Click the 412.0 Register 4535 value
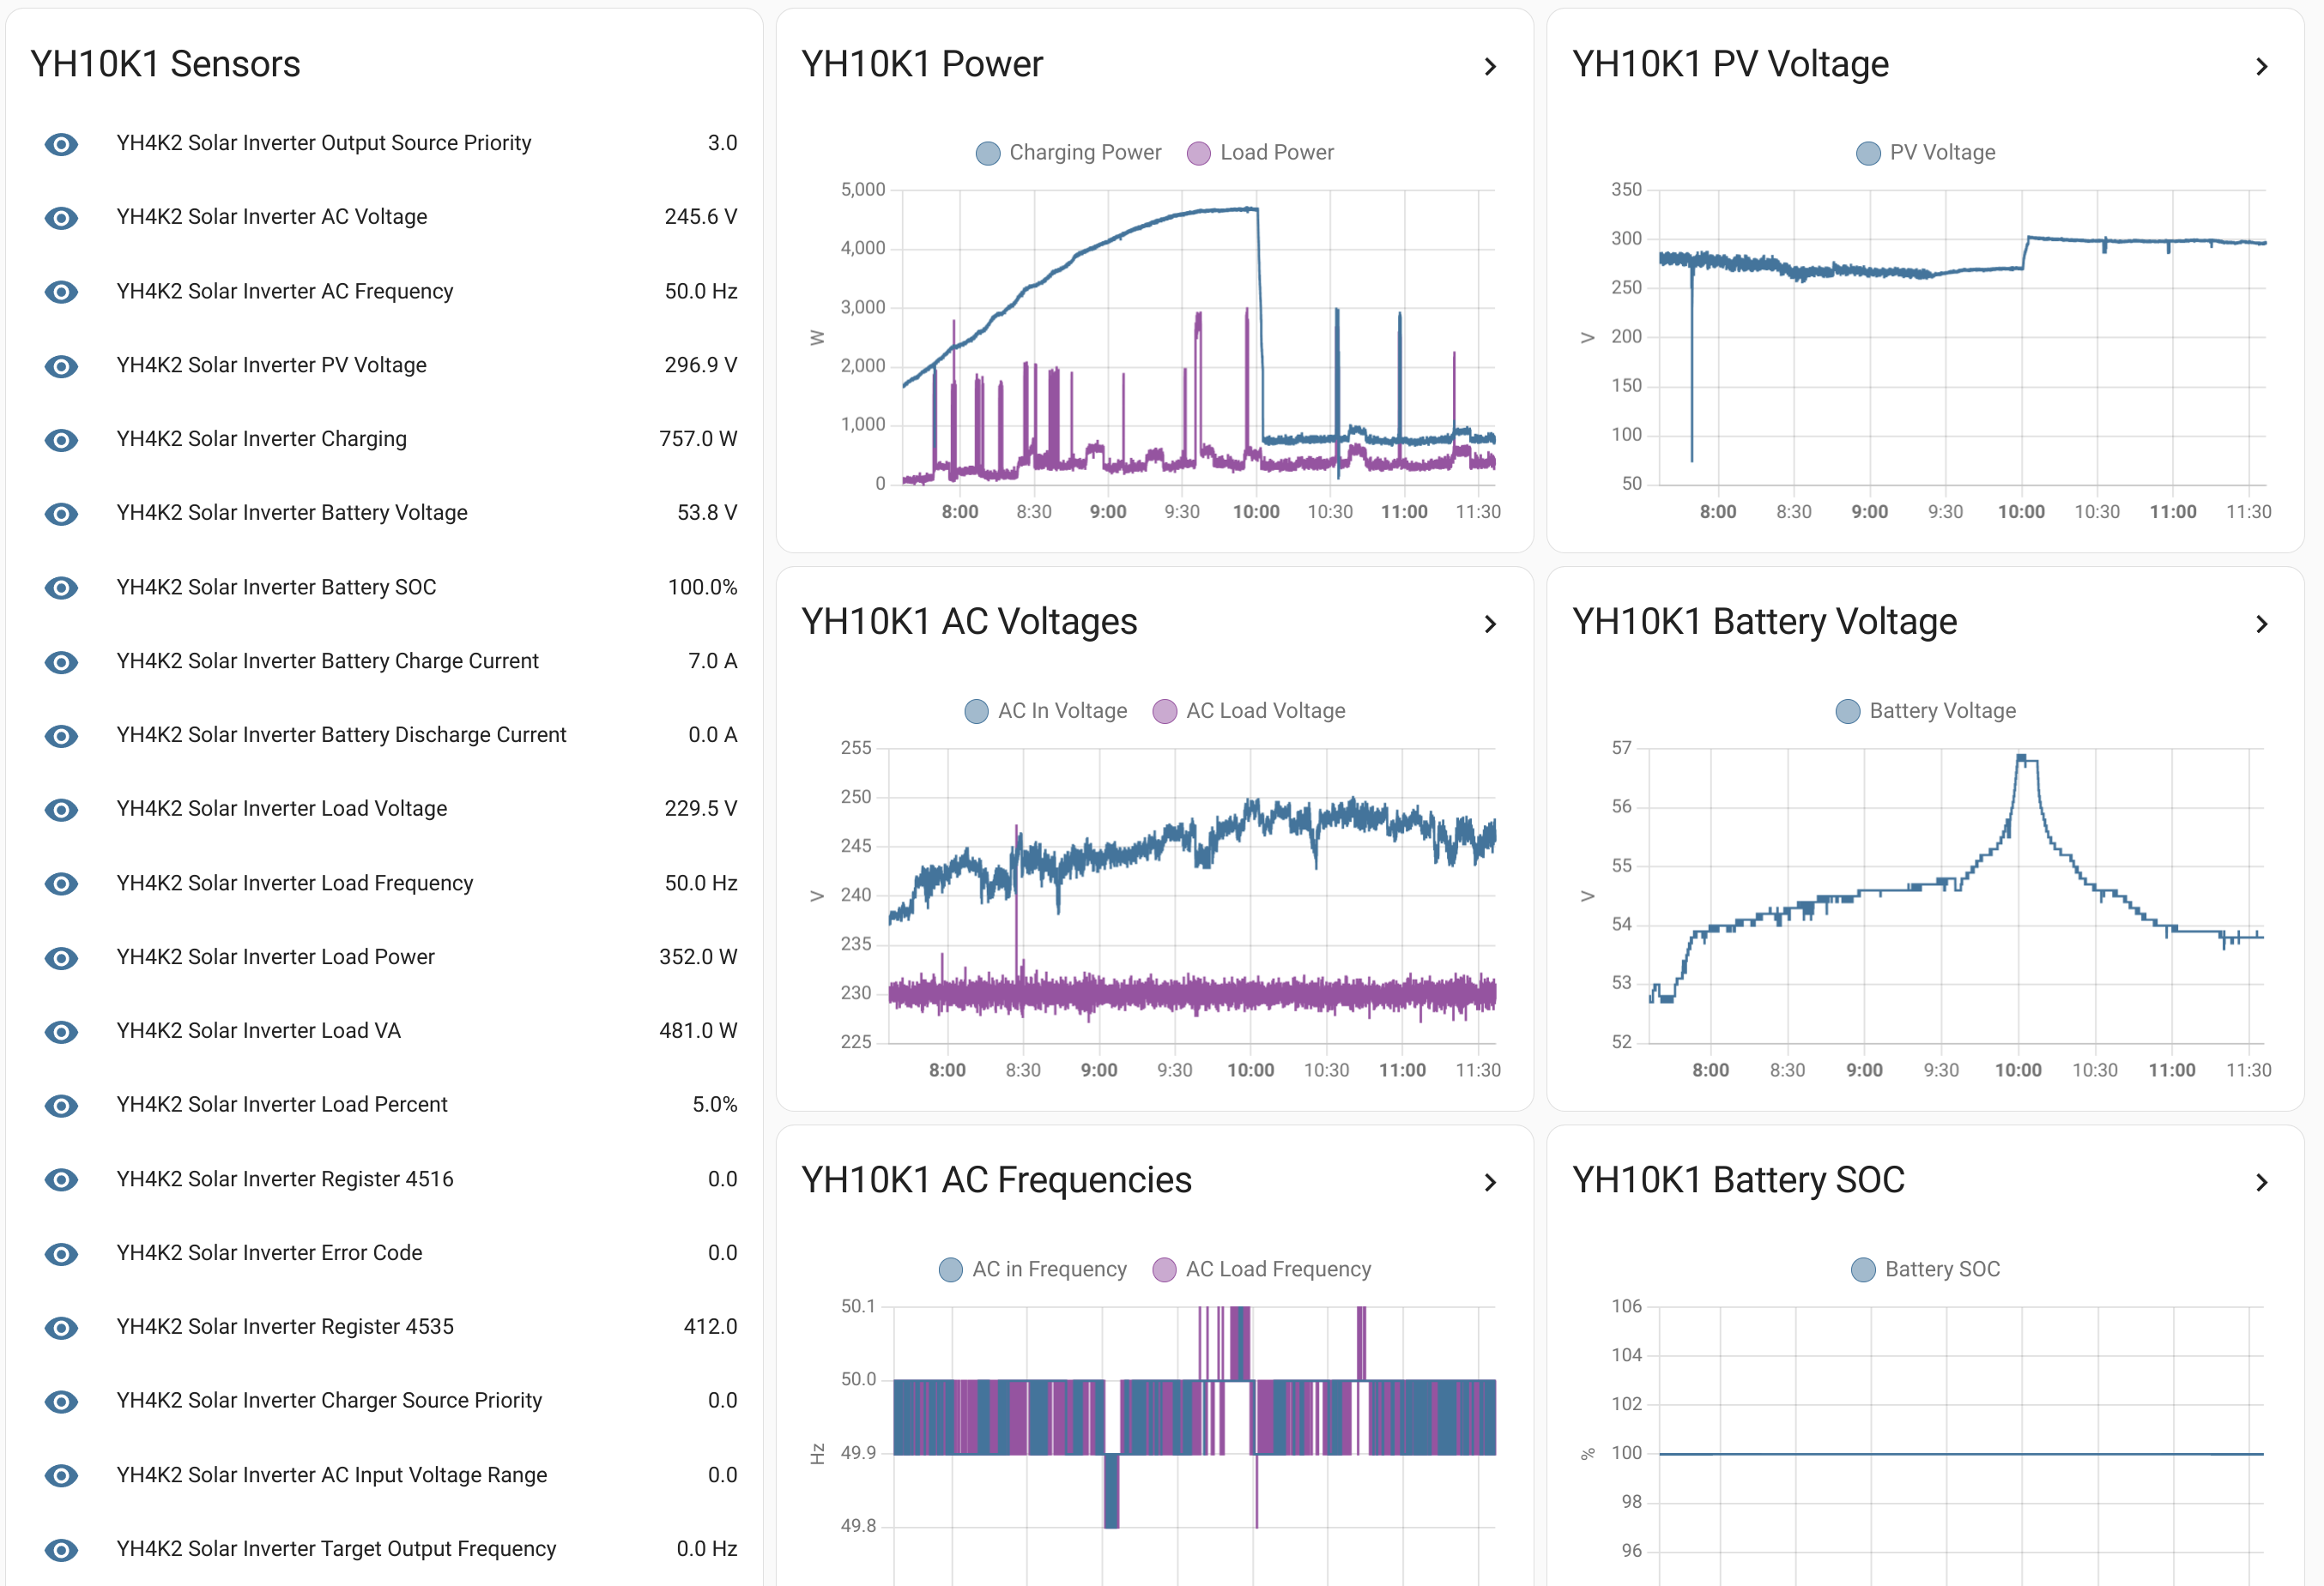The width and height of the screenshot is (2324, 1586). point(710,1327)
